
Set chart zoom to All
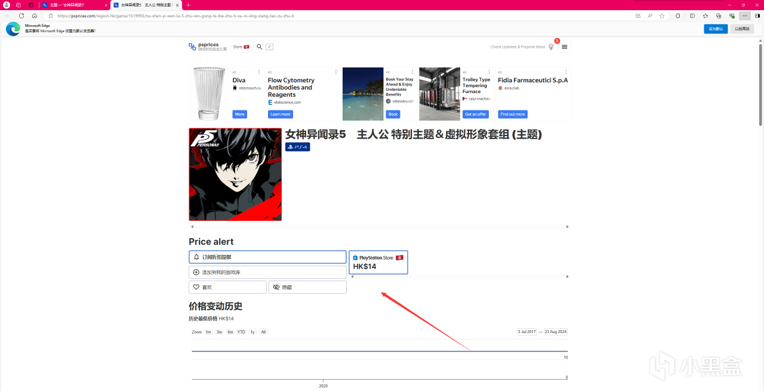[x=263, y=332]
